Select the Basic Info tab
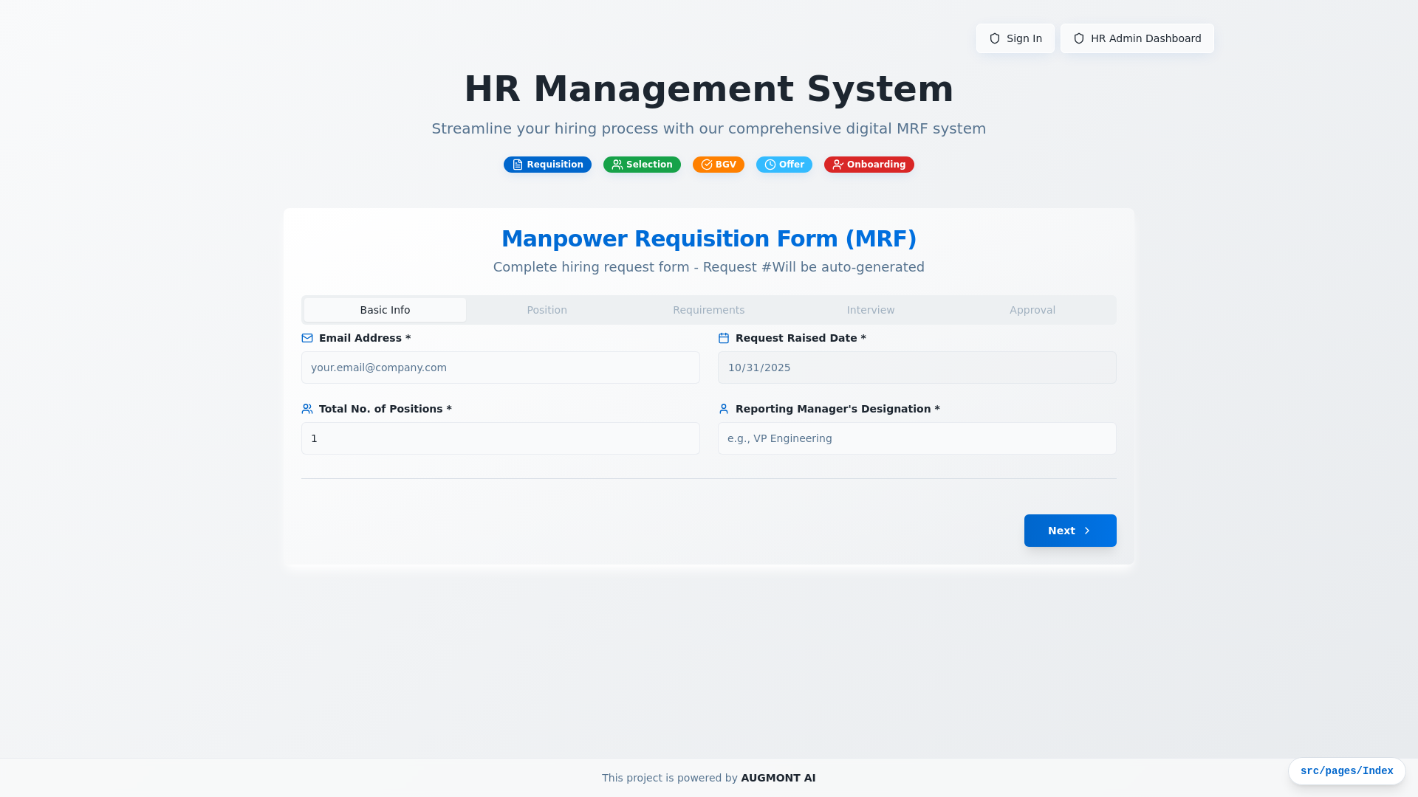 point(385,310)
